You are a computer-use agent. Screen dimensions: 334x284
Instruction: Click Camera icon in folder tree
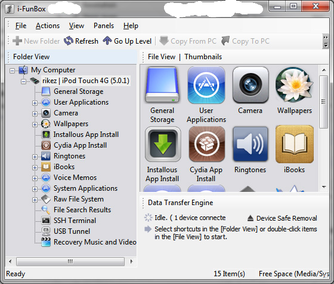pos(46,113)
